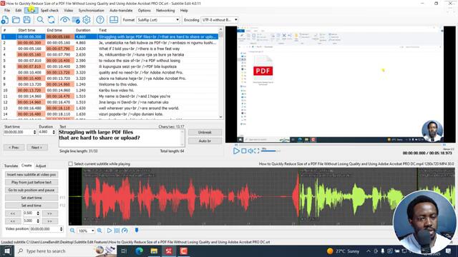The width and height of the screenshot is (458, 257).
Task: Click the Set end time button
Action: tap(31, 206)
